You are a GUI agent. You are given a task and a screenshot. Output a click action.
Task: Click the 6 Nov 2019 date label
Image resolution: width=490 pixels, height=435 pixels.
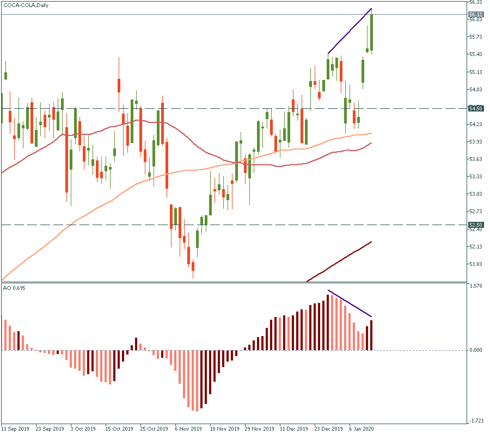pyautogui.click(x=188, y=428)
